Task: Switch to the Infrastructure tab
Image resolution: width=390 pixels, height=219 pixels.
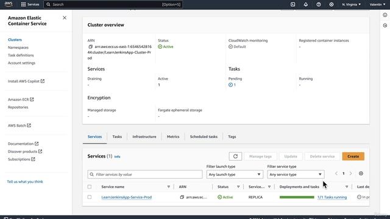Action: point(144,137)
